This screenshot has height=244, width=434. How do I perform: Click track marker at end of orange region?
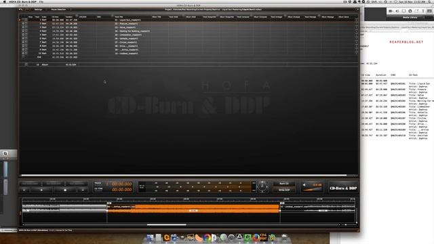pos(282,203)
